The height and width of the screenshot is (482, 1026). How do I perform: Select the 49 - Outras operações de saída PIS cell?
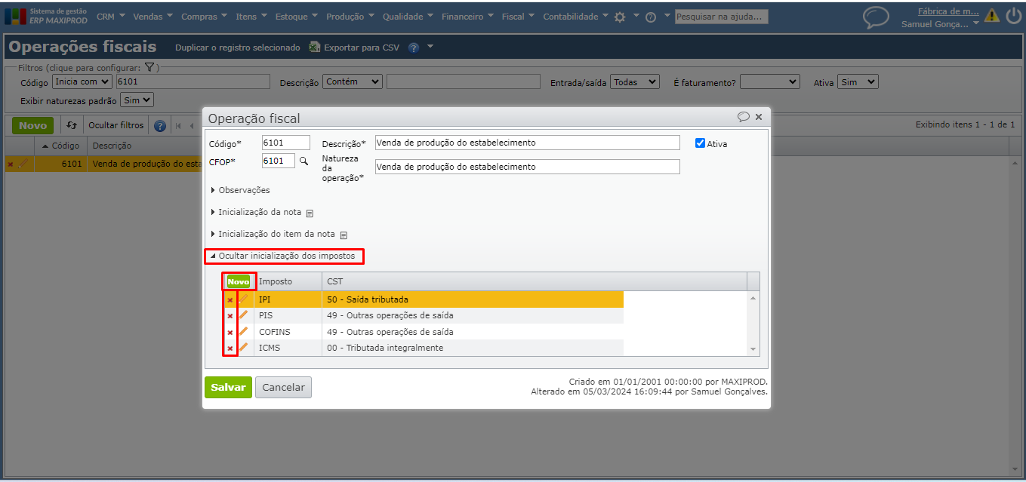pos(473,315)
